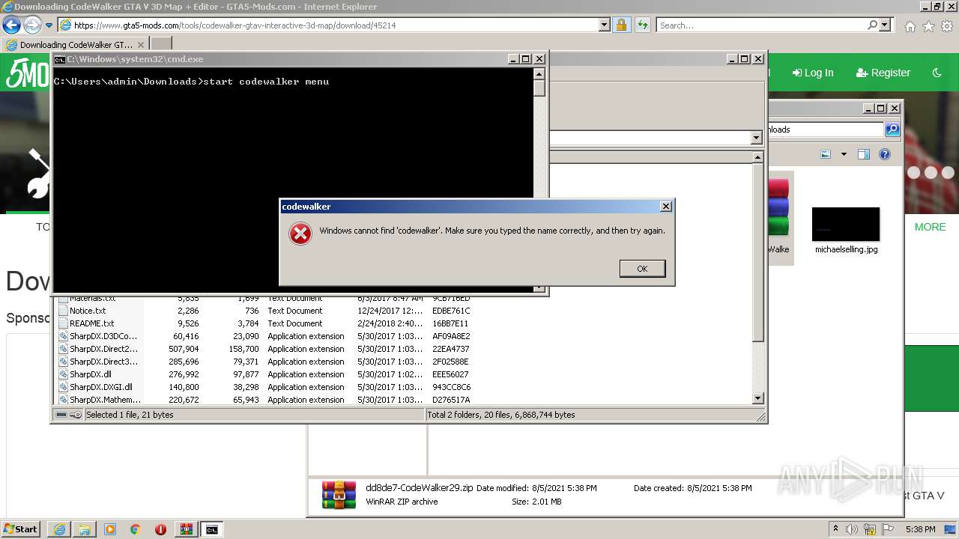
Task: Click Opera taskbar icon
Action: [x=160, y=529]
